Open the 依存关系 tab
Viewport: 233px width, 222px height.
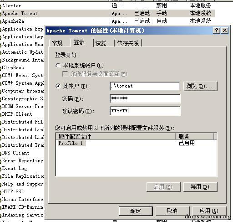coord(128,43)
